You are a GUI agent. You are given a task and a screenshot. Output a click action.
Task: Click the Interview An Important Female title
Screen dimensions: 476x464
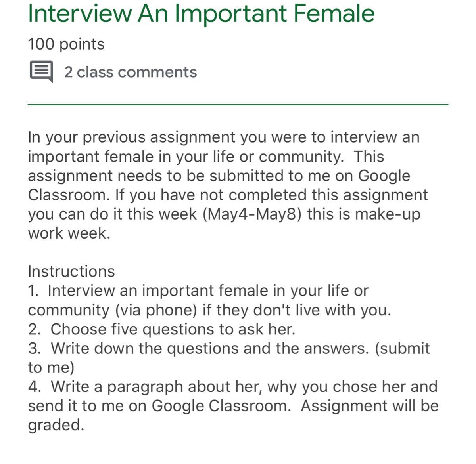click(x=201, y=13)
